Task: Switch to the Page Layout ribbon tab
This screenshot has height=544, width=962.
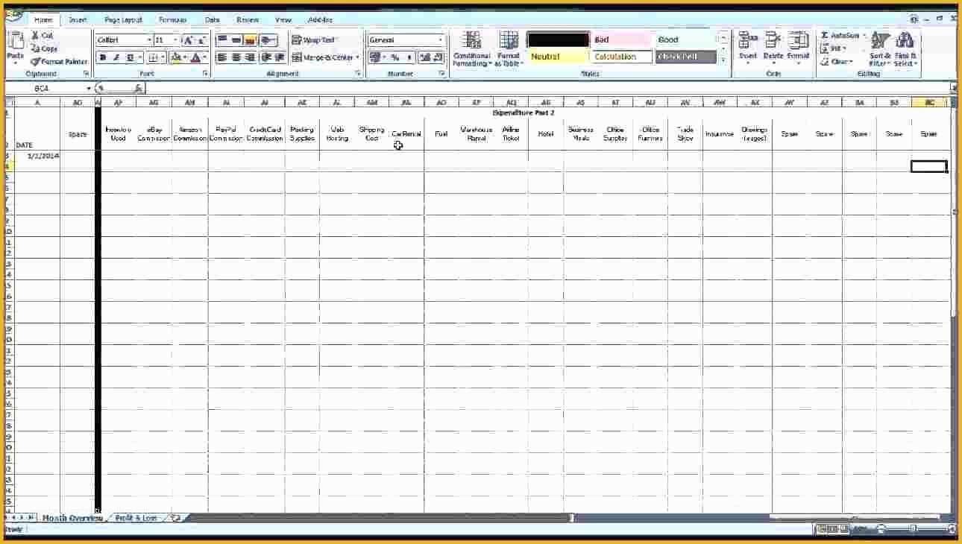Action: [x=123, y=20]
